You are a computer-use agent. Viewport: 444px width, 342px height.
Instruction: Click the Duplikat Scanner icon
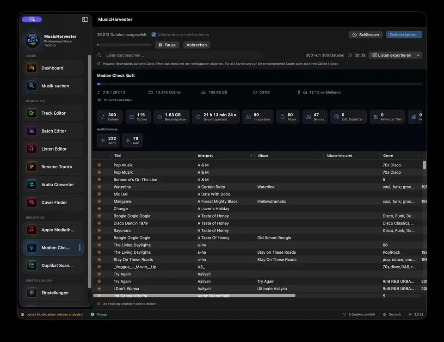pos(32,265)
